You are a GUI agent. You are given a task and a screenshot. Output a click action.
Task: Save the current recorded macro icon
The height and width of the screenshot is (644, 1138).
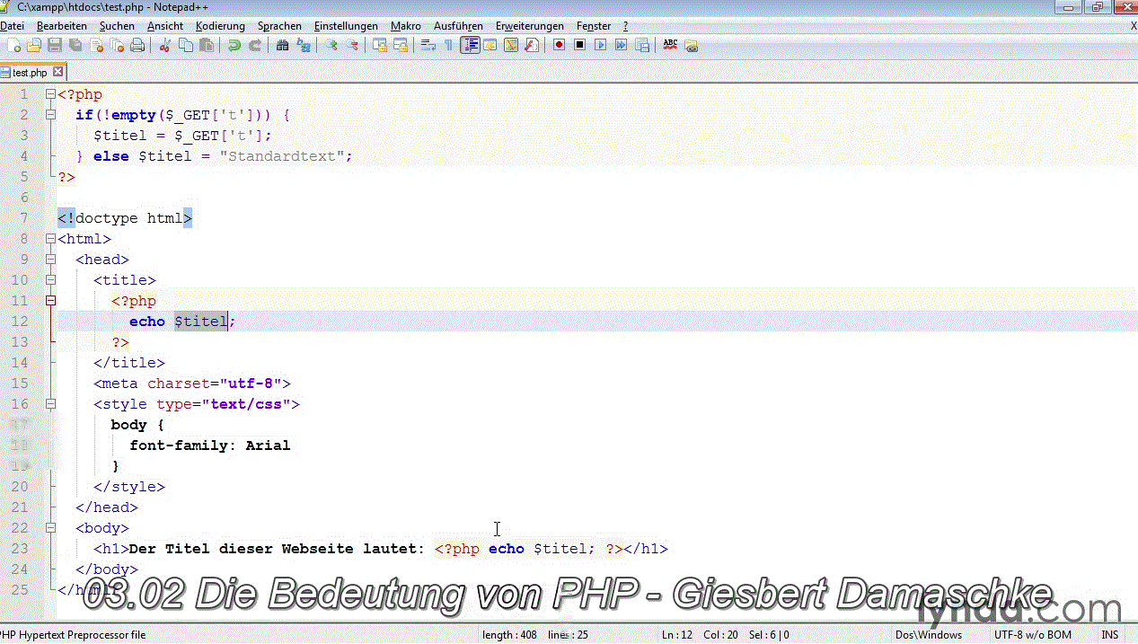click(641, 45)
